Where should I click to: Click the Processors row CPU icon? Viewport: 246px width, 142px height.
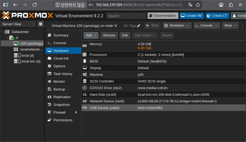tap(84, 55)
